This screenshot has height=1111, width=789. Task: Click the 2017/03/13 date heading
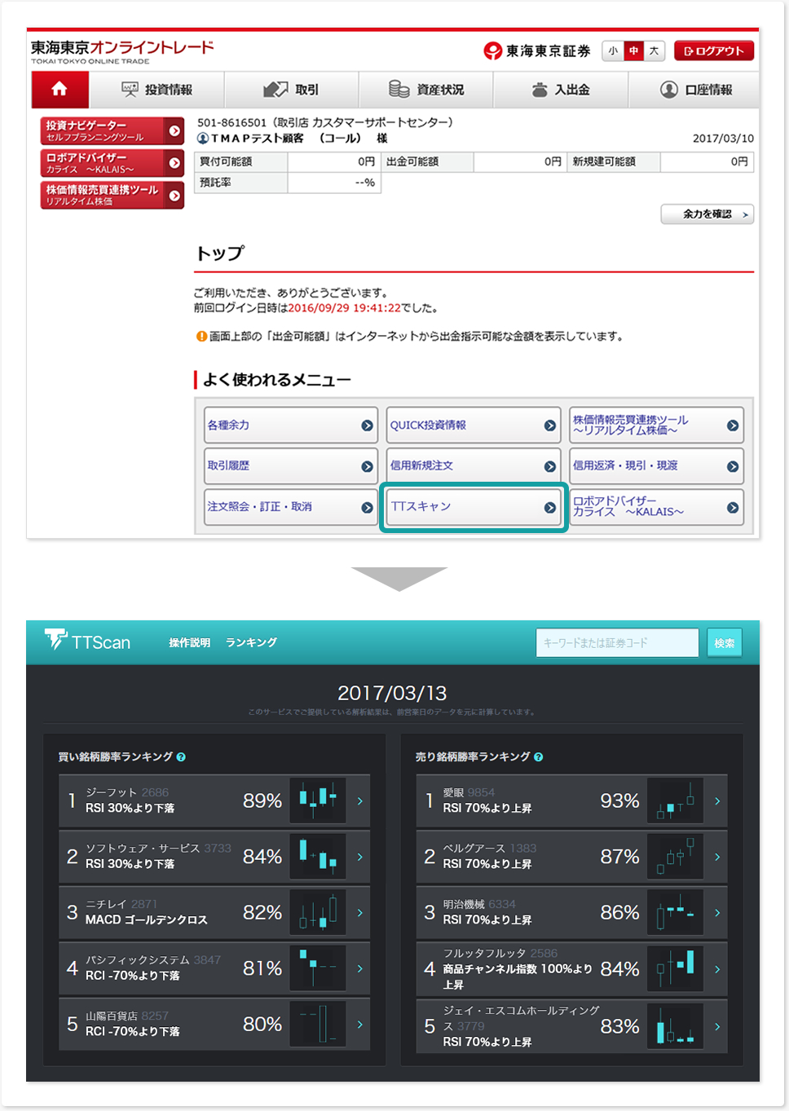[x=392, y=693]
